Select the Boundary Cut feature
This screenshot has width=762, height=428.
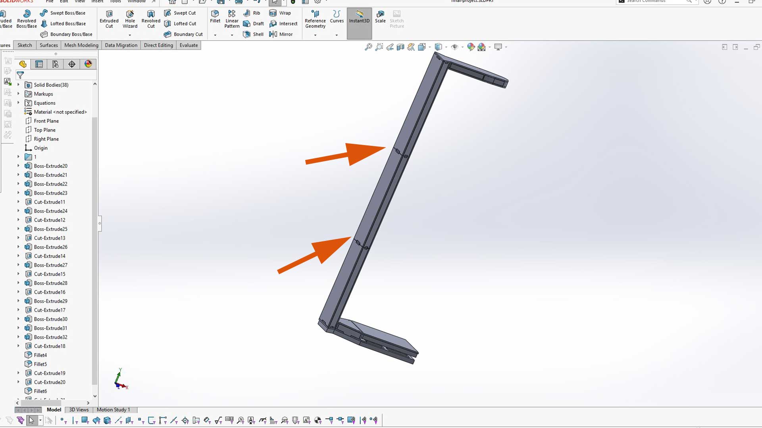(x=183, y=34)
